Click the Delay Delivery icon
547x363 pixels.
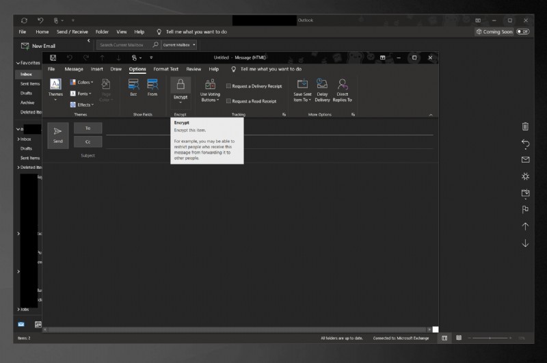point(322,88)
